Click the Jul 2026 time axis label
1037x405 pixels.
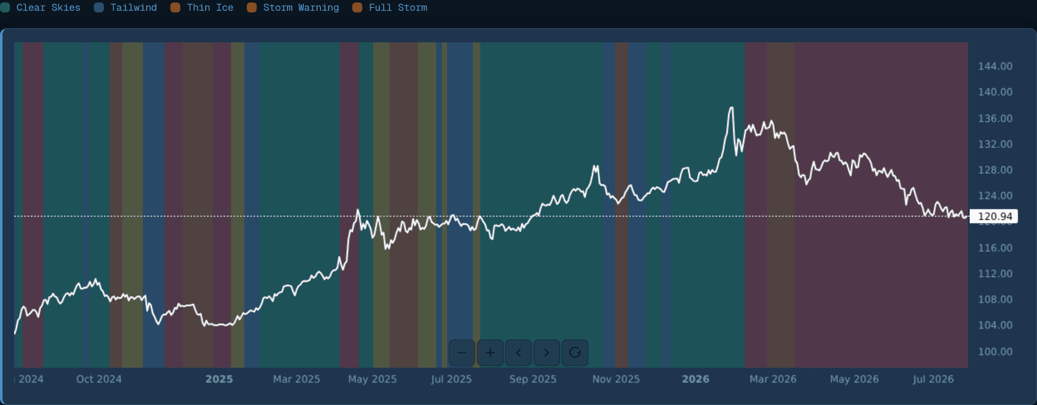point(933,379)
